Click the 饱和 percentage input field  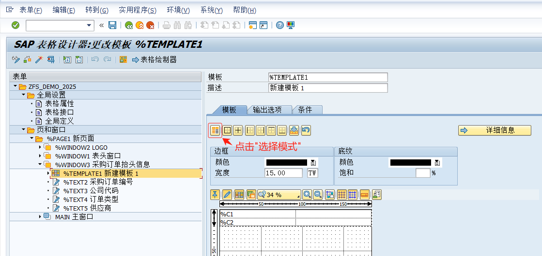click(x=423, y=173)
